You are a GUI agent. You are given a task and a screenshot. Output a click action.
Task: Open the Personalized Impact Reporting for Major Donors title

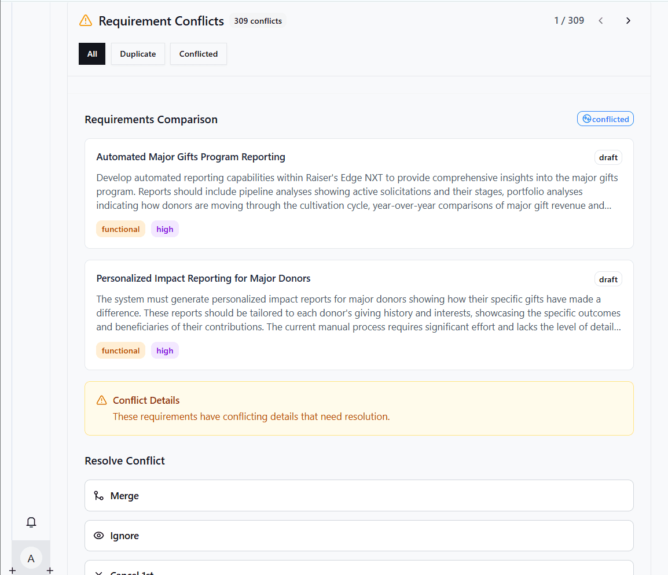pos(203,278)
